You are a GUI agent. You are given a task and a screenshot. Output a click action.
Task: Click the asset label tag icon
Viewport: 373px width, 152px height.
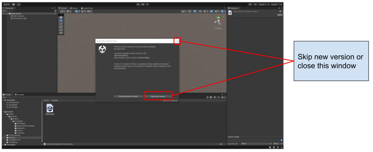(x=281, y=140)
